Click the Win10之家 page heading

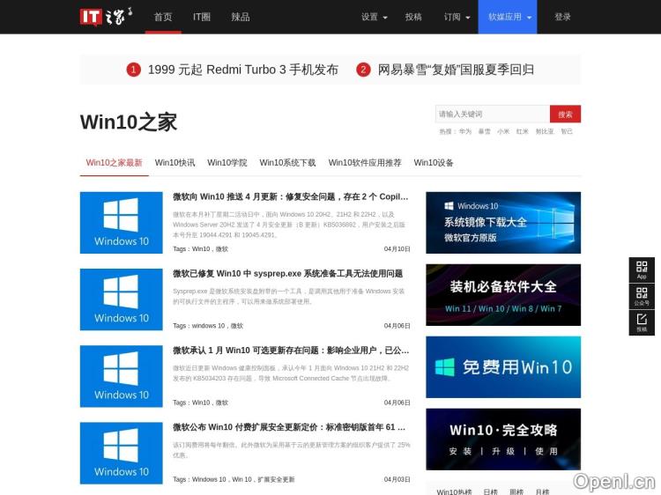click(x=129, y=122)
